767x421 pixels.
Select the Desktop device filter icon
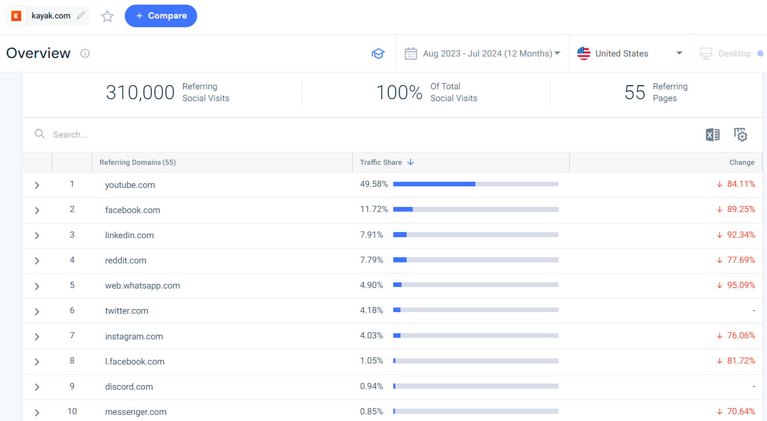[x=706, y=53]
